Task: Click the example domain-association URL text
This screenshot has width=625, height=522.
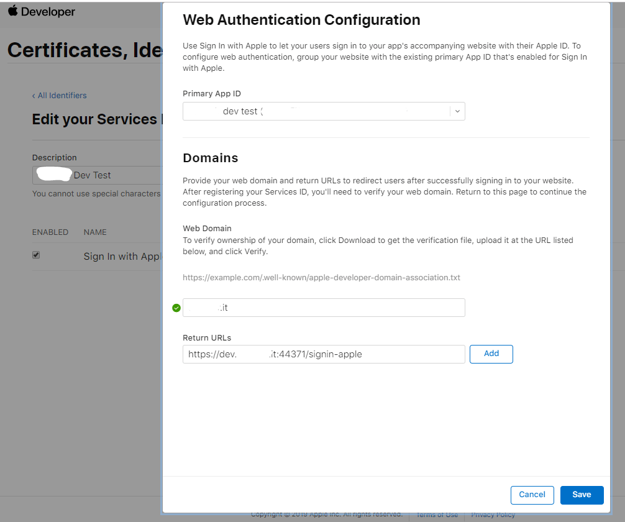Action: 321,278
